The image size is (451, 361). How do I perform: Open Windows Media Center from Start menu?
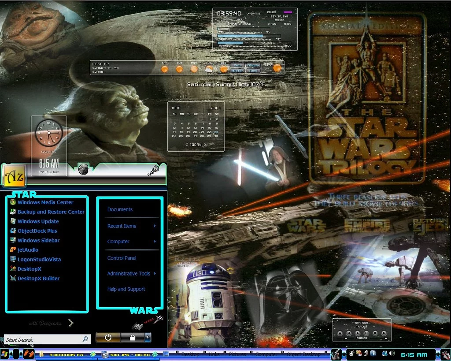(45, 202)
